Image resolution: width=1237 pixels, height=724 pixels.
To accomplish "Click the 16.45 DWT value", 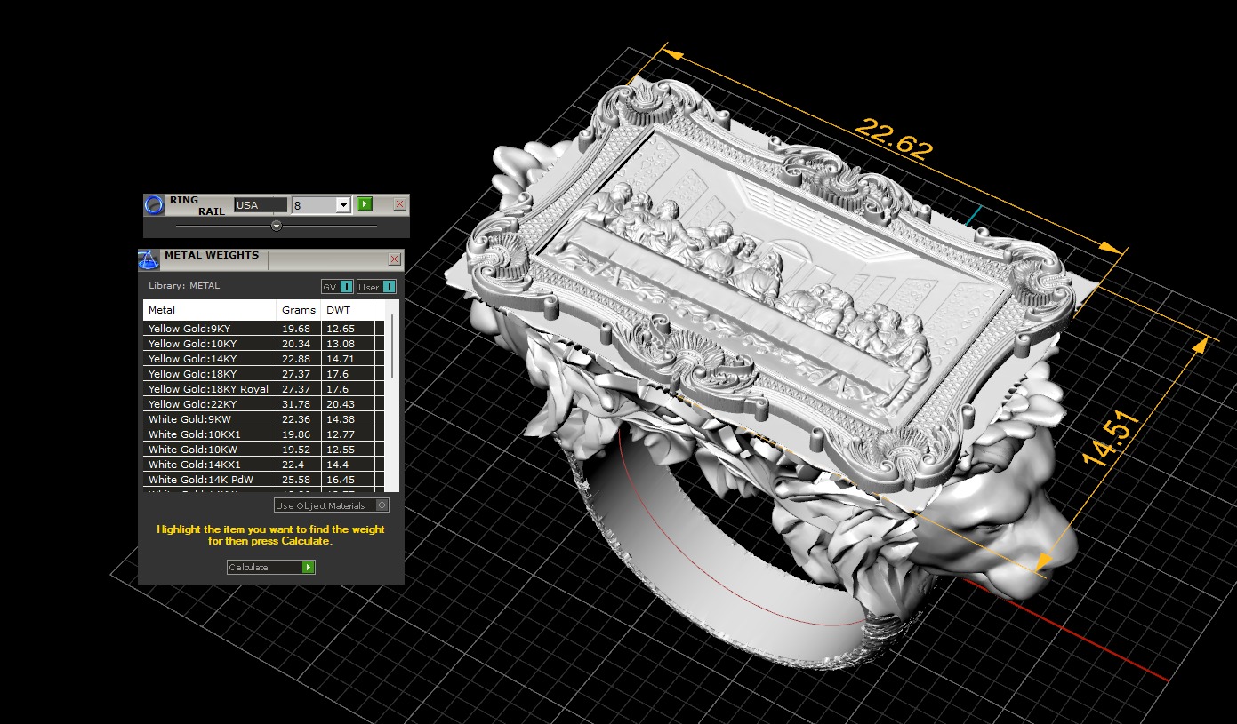I will [x=341, y=480].
